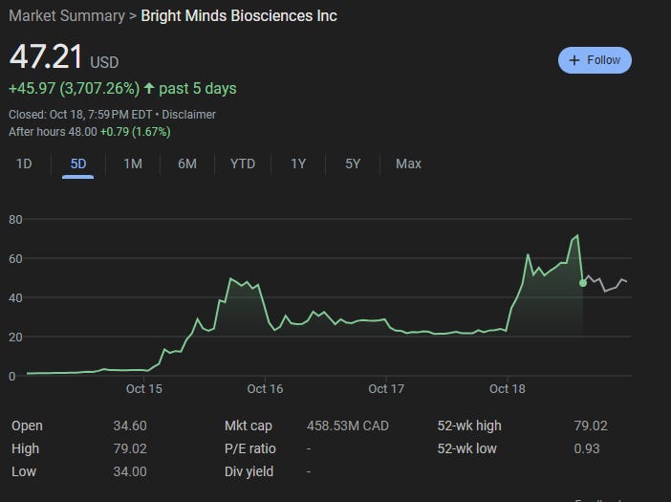Click the Oct 16 date axis label
Image resolution: width=671 pixels, height=502 pixels.
(265, 389)
